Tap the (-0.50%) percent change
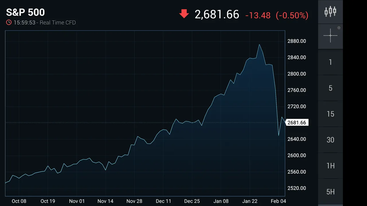The height and width of the screenshot is (206, 367). click(x=292, y=15)
